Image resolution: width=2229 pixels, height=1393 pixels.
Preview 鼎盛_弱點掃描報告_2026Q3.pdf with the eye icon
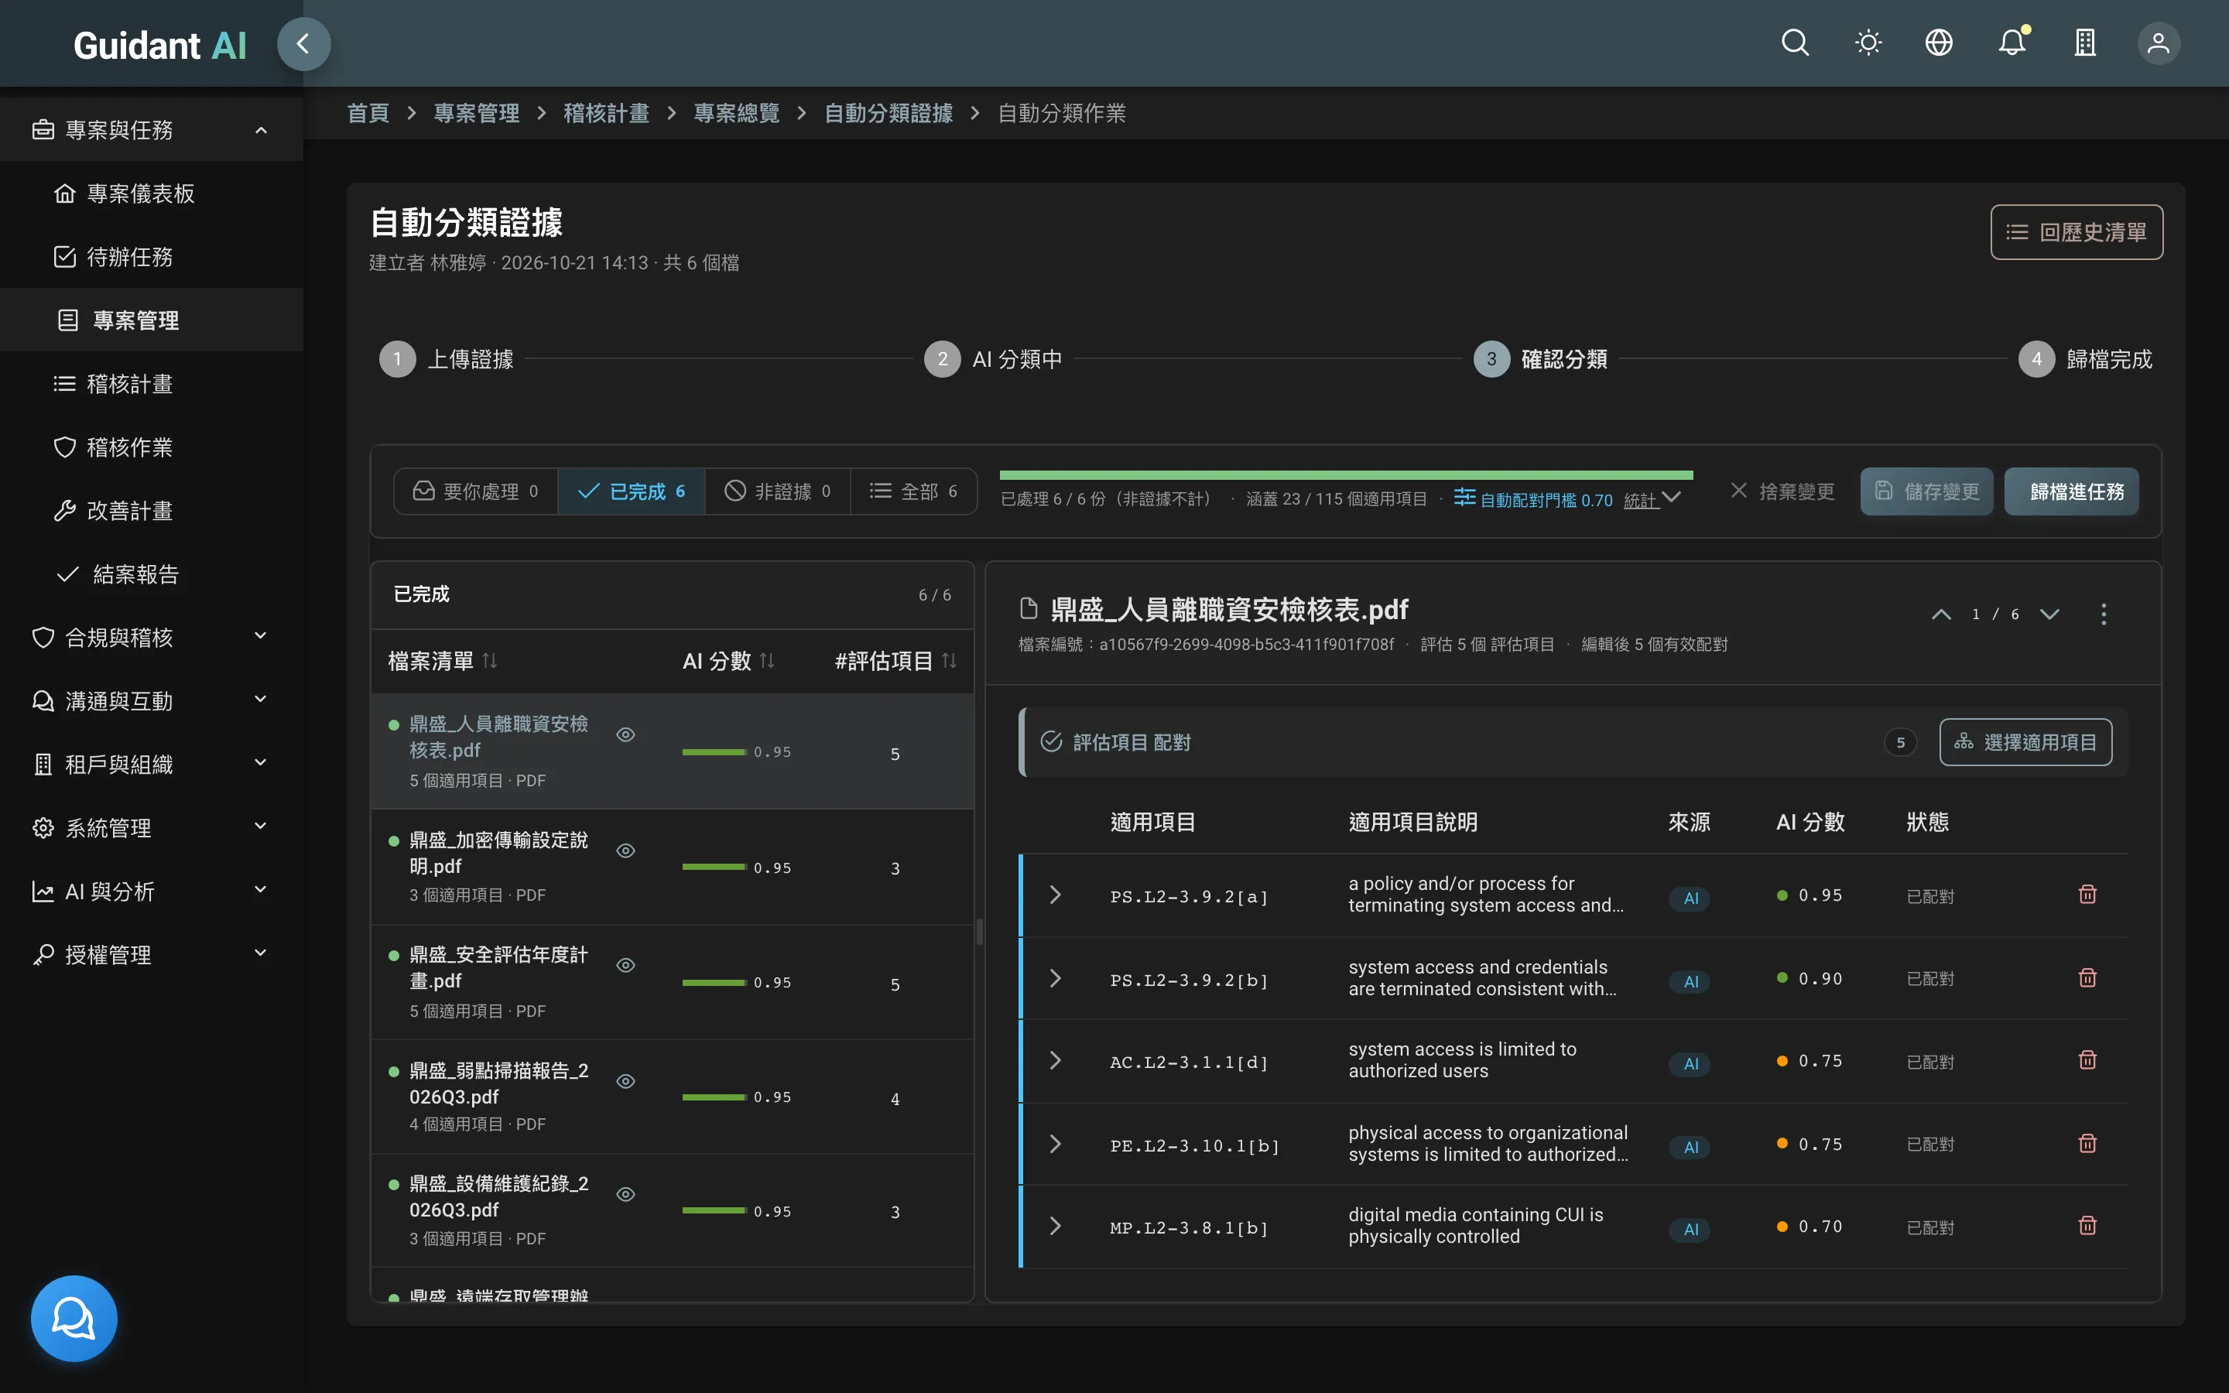coord(625,1080)
